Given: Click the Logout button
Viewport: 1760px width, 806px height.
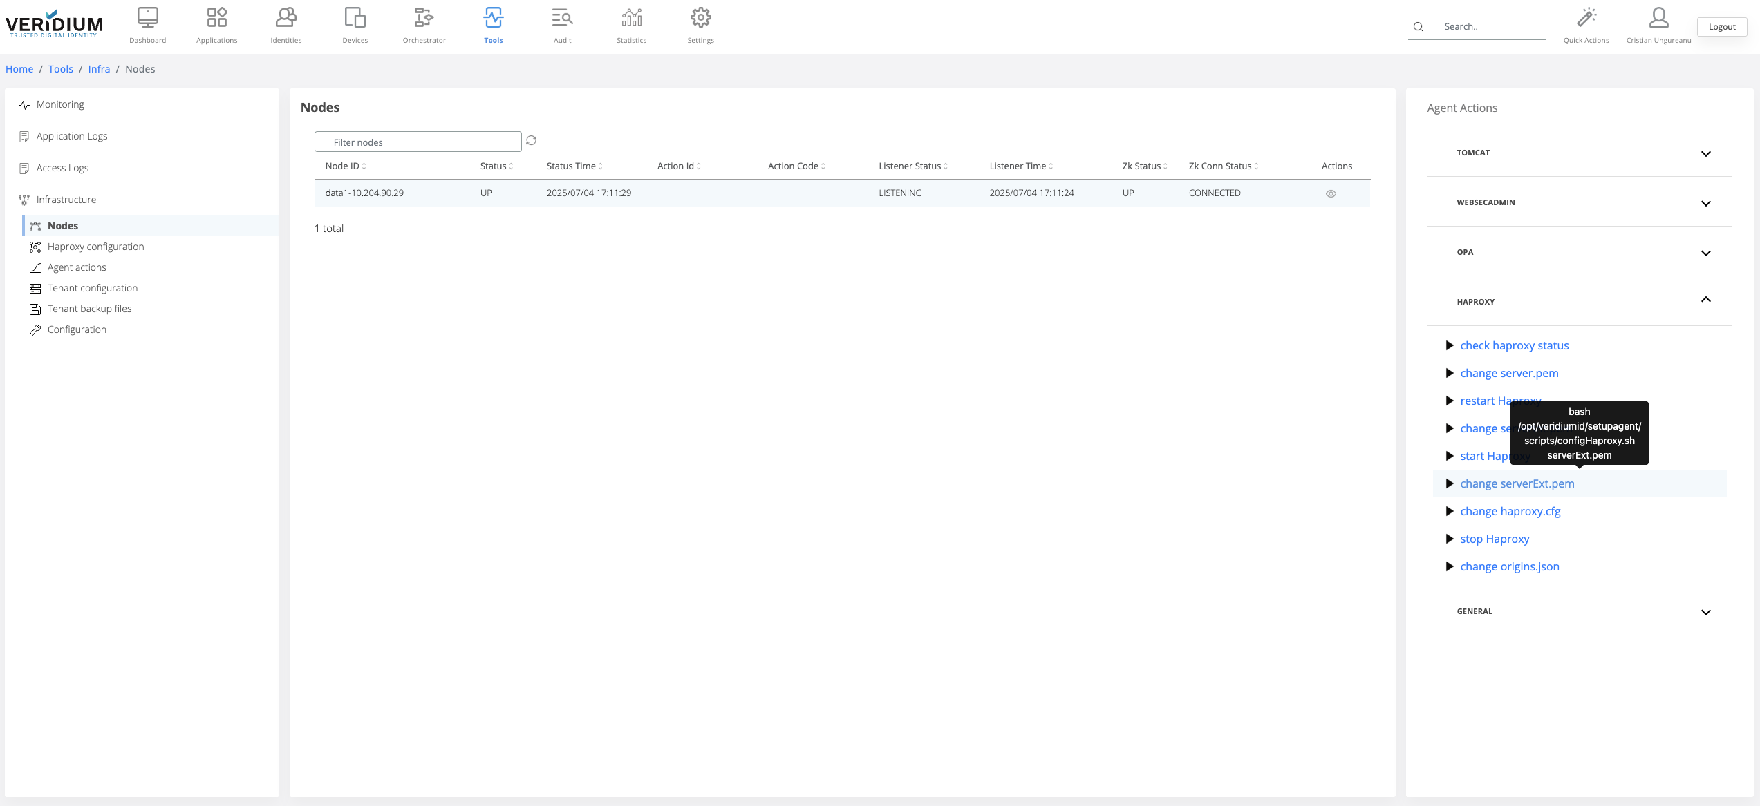Looking at the screenshot, I should tap(1721, 27).
